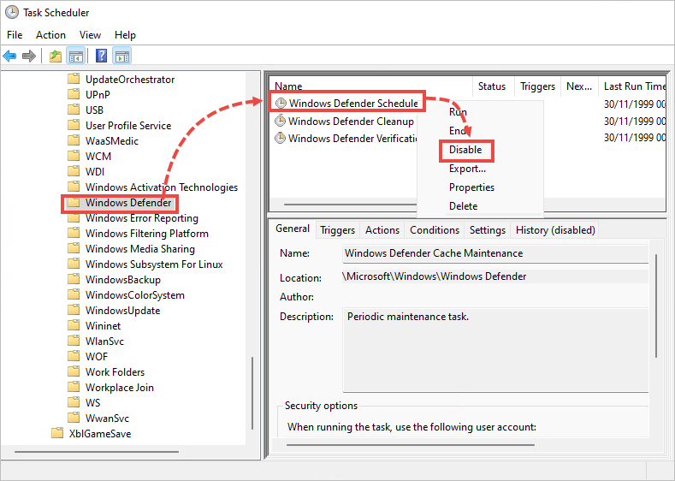675x481 pixels.
Task: Select the WindowsBackup folder
Action: 122,280
